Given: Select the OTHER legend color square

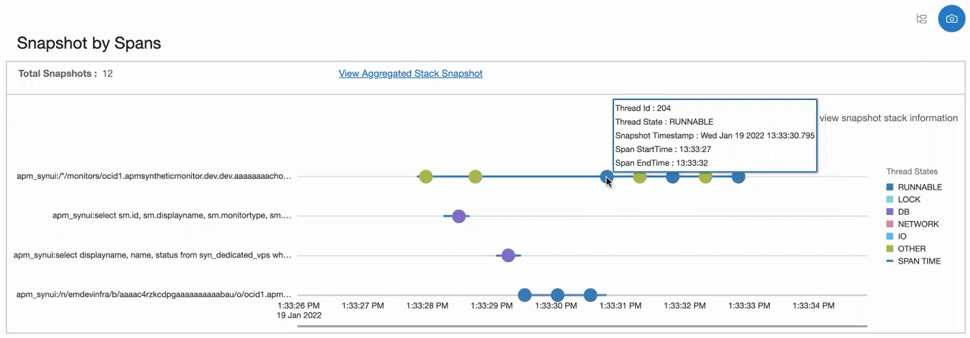Looking at the screenshot, I should [x=889, y=248].
